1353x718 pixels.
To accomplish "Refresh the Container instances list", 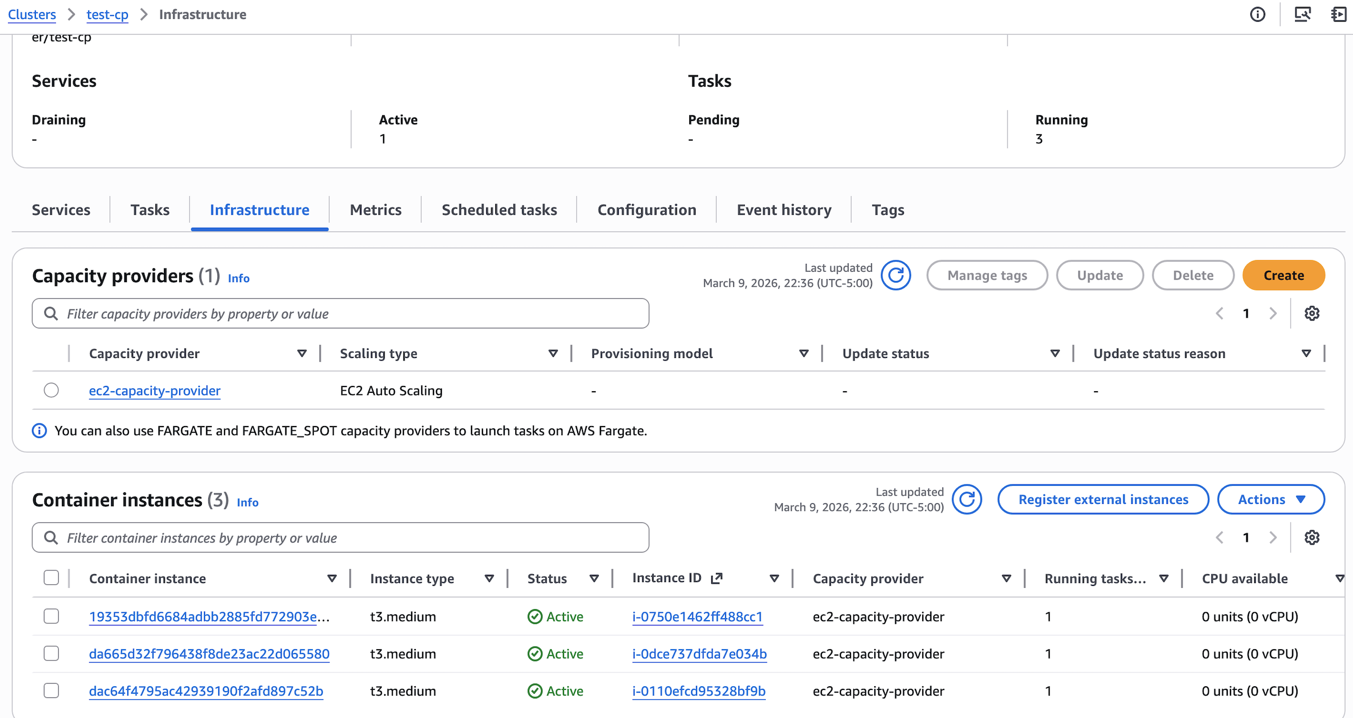I will tap(967, 500).
